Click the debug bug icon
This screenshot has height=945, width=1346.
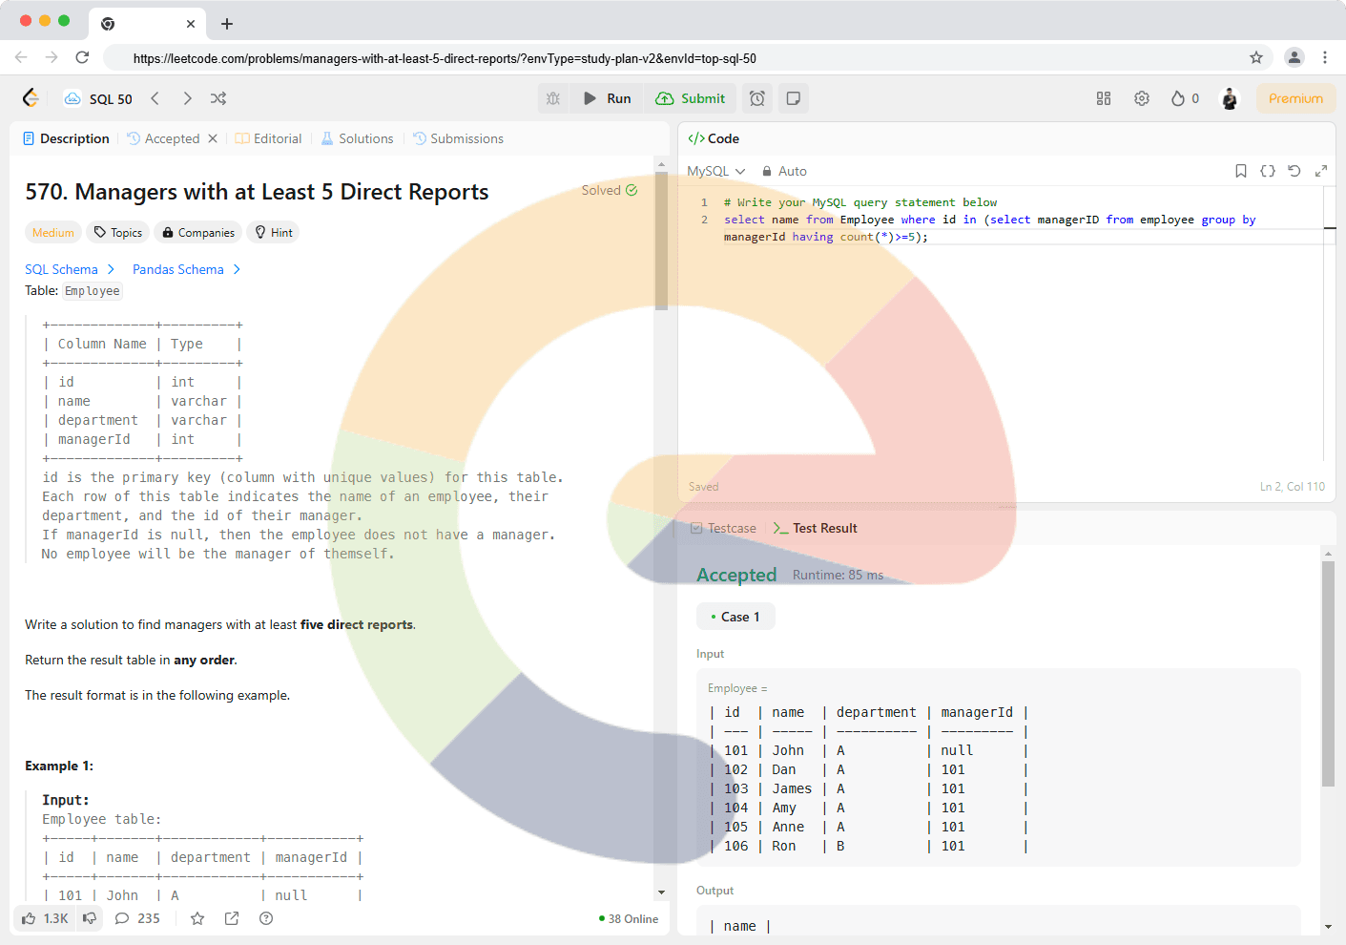[553, 98]
